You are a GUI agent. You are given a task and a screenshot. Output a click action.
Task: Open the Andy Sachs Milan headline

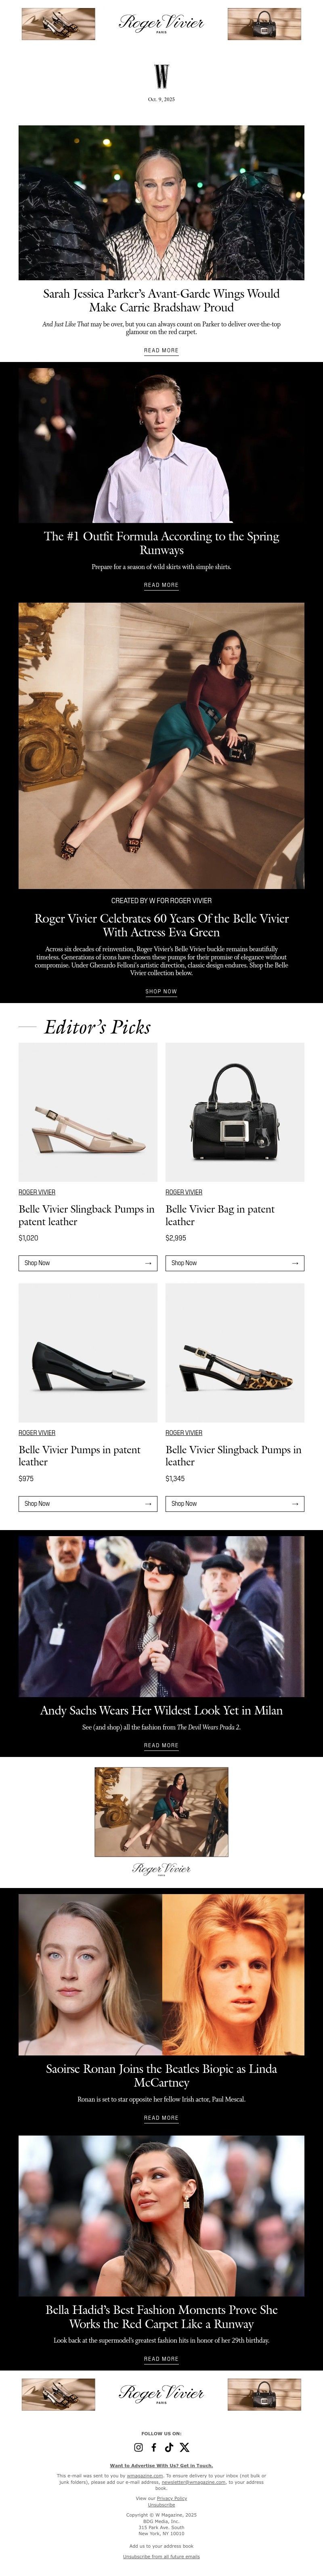[161, 1711]
